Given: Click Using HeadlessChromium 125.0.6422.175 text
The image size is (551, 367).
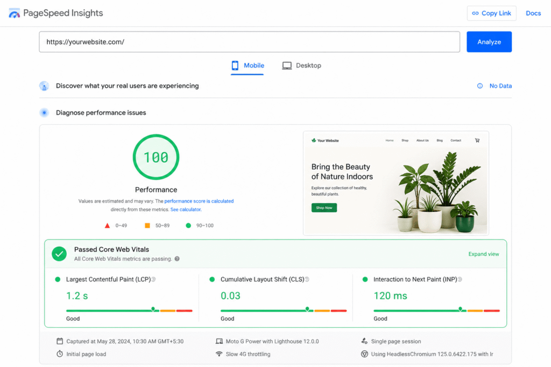Looking at the screenshot, I should coord(432,354).
